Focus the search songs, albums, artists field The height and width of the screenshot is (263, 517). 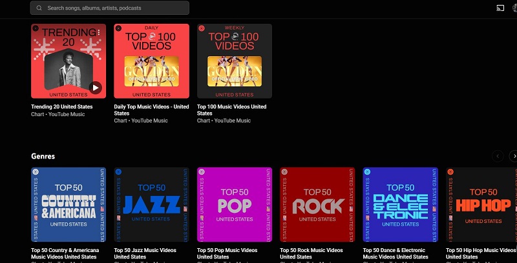pyautogui.click(x=109, y=8)
